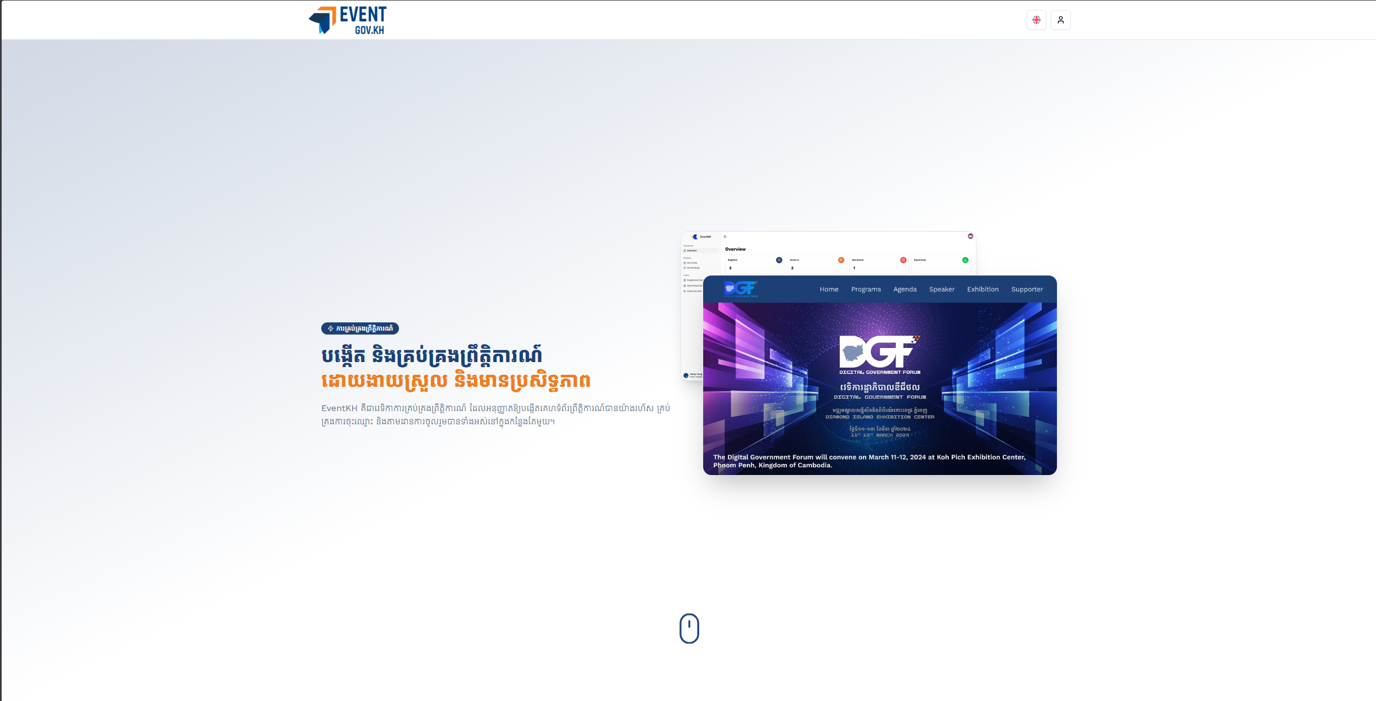Screen dimensions: 1376x701
Task: Open the Speaker tab on DGF navbar
Action: (x=942, y=289)
